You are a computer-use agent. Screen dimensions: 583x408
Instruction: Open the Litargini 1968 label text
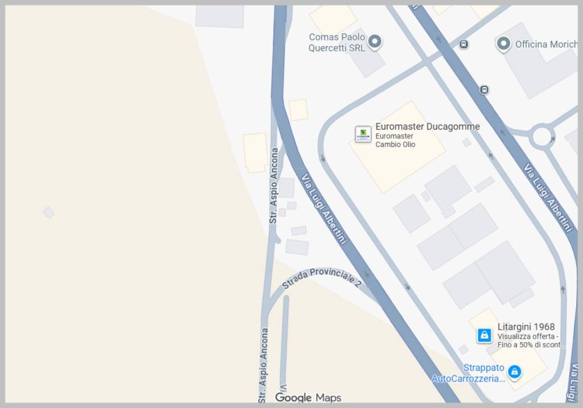point(525,327)
